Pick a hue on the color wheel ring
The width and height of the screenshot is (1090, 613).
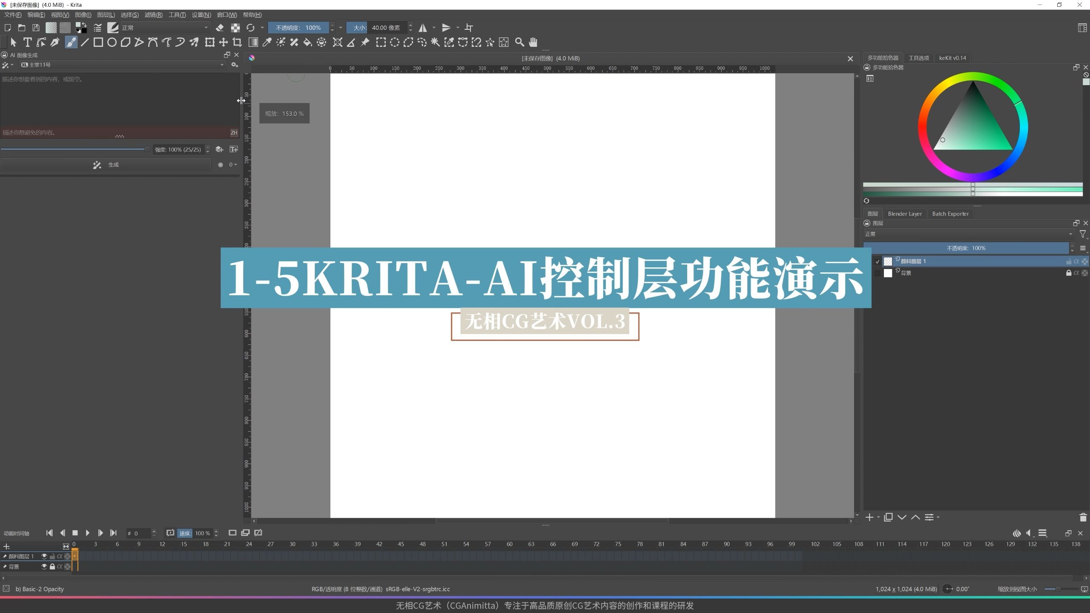973,77
